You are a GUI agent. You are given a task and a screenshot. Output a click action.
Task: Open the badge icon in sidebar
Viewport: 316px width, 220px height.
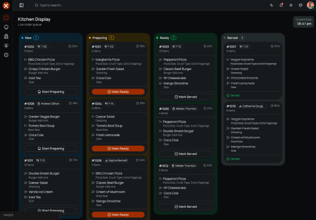(x=6, y=45)
